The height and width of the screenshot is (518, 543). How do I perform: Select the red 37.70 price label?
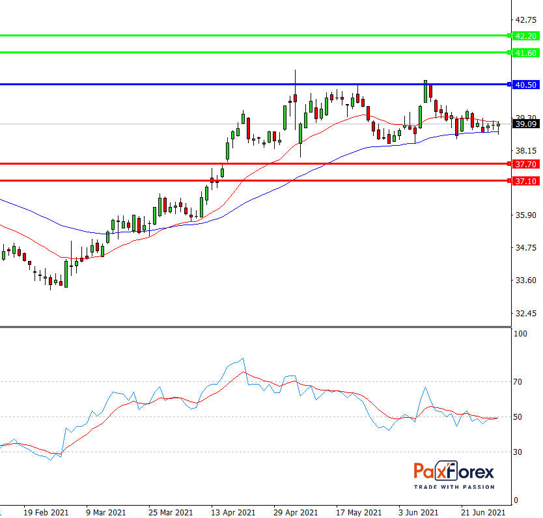[x=525, y=164]
